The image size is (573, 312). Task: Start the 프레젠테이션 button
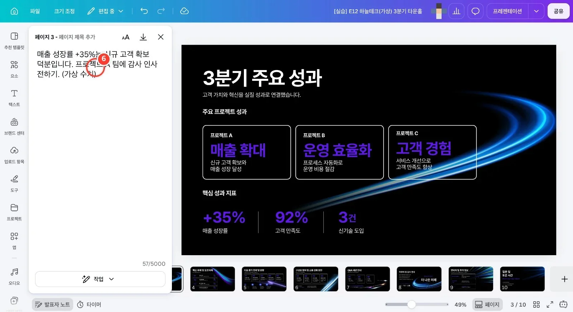tap(507, 11)
